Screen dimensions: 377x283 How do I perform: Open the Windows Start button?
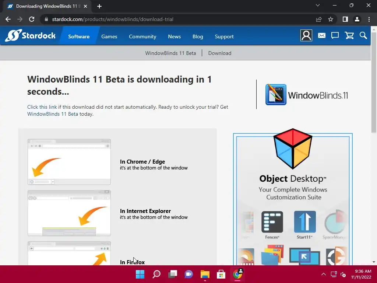(x=140, y=274)
